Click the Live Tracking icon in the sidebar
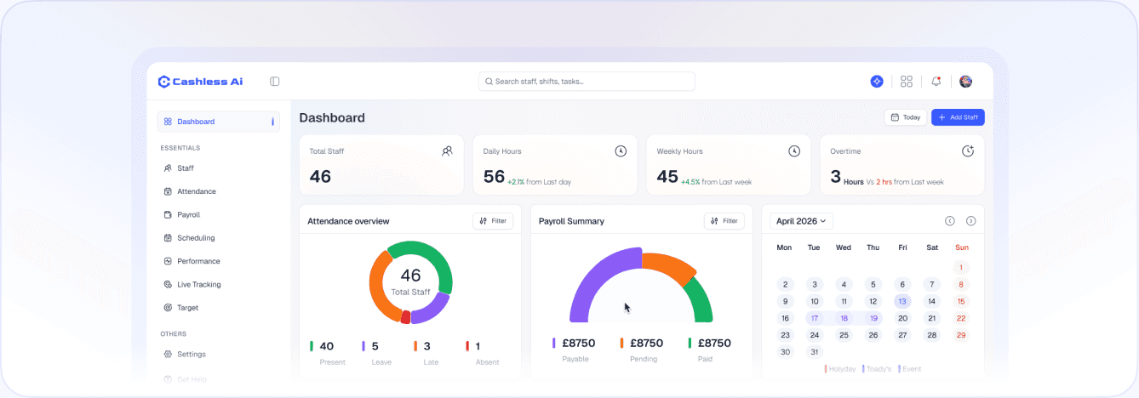1139x398 pixels. (x=168, y=284)
